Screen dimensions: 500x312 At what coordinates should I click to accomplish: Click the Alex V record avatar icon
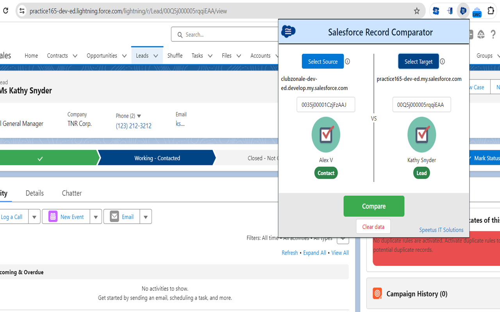coord(326,135)
